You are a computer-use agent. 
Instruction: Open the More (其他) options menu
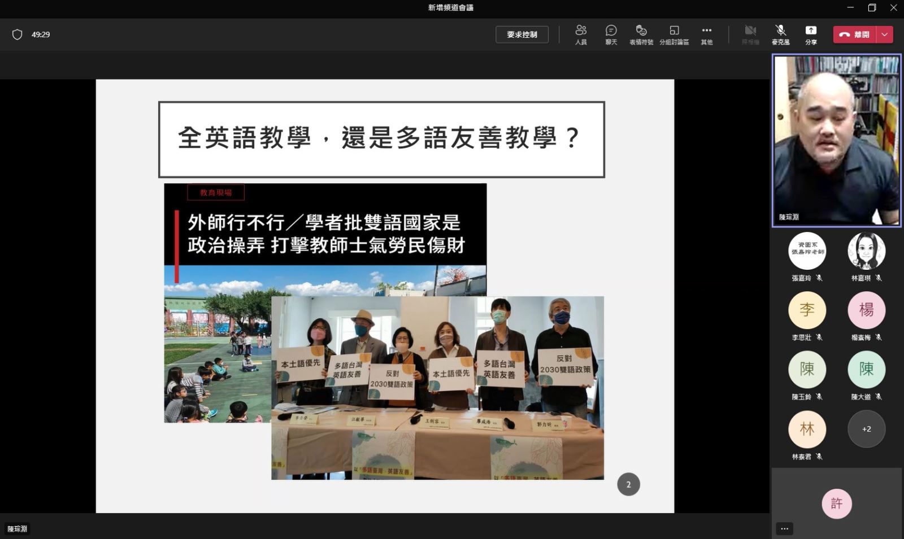[x=706, y=34]
